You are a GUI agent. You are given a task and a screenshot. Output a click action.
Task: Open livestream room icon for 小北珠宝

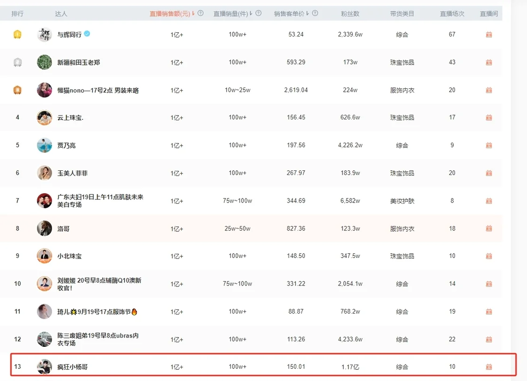pos(489,256)
